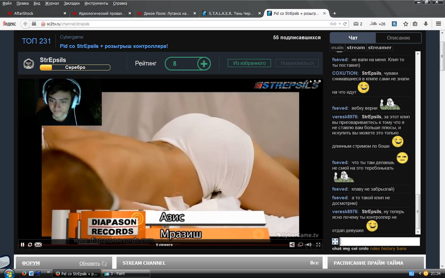The height and width of the screenshot is (278, 445).
Task: Show the bookmarks list icon
Action: pos(415,24)
